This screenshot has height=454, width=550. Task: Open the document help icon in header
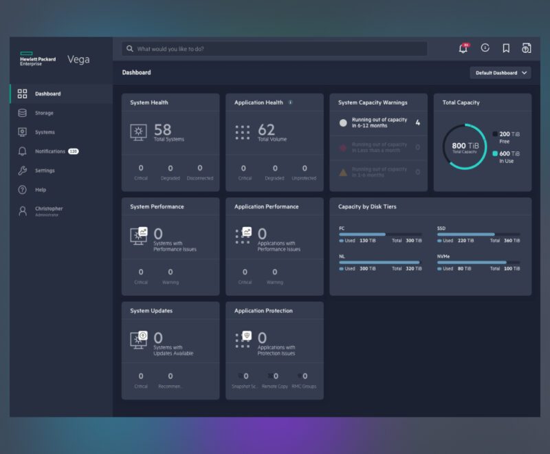[526, 48]
